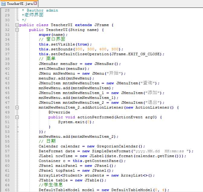Click the '// 日期' comment
Screen dimensions: 203x192
coord(47,141)
